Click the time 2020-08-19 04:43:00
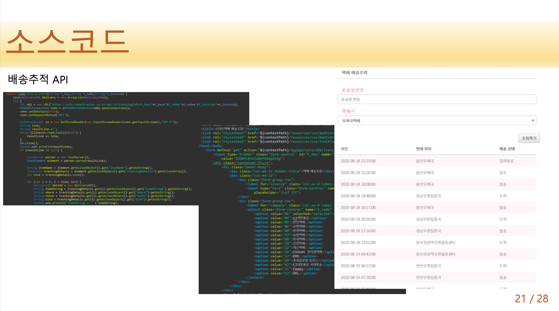 coord(358,254)
